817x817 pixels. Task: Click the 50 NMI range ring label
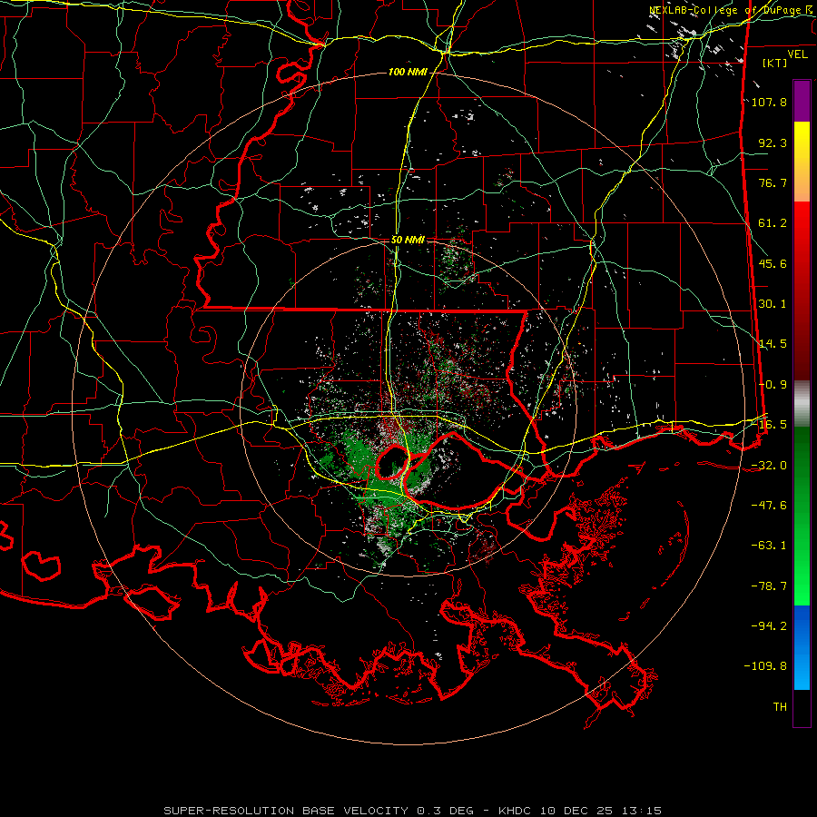point(408,241)
